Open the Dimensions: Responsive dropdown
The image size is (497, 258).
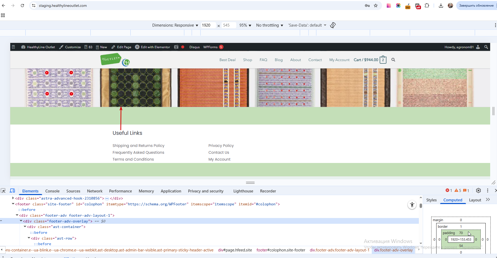coord(175,25)
